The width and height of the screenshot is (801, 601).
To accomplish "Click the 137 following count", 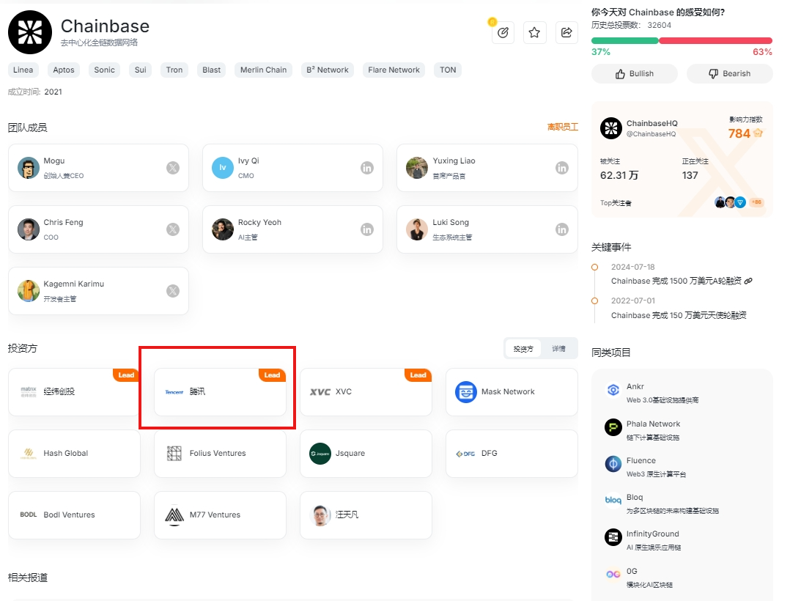I will point(690,175).
